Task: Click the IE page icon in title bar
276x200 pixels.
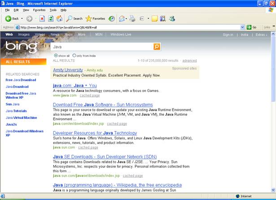Action: click(x=2, y=3)
